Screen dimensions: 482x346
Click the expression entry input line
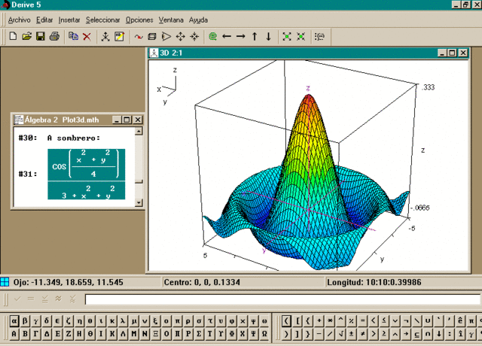282,299
